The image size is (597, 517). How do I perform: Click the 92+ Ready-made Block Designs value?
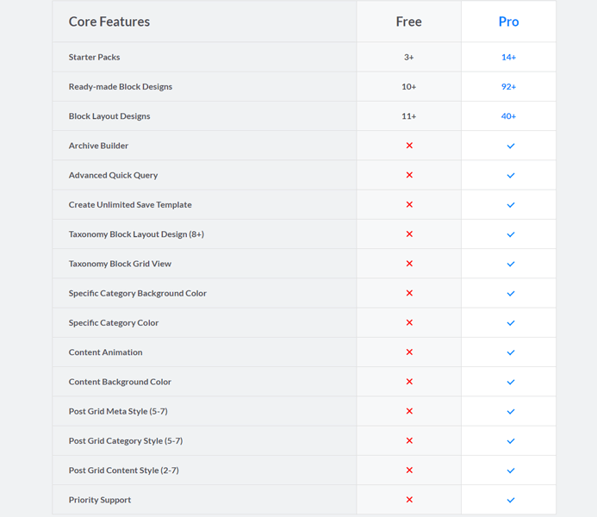click(508, 86)
